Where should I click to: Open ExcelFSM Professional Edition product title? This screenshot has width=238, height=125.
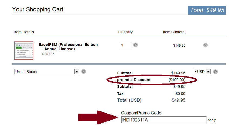pos(68,47)
